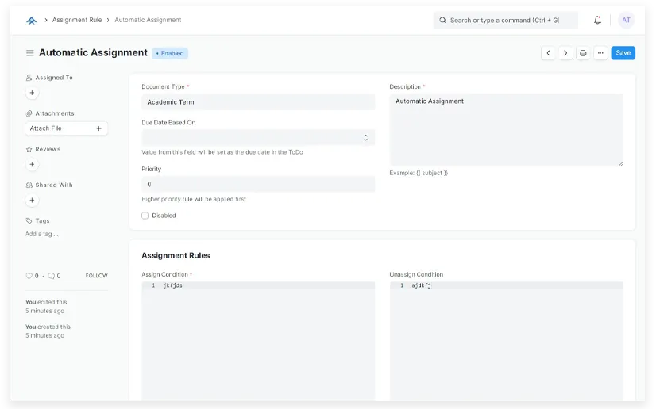Open the AT user avatar menu
Viewport: 656px width, 409px height.
coord(626,20)
